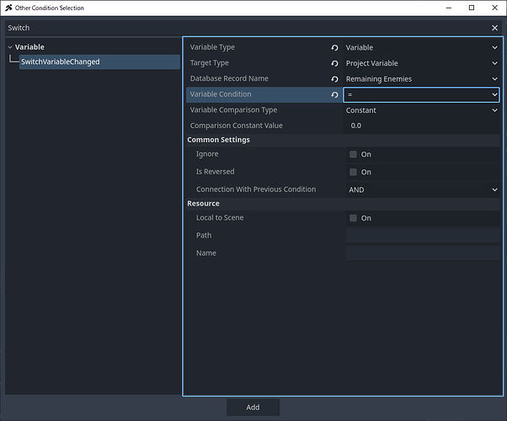
Task: Enable the Ignore checkbox
Action: (x=353, y=155)
